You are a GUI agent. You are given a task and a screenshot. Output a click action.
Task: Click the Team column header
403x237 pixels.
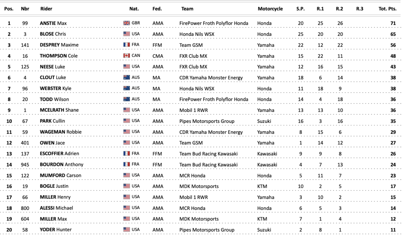click(x=187, y=9)
